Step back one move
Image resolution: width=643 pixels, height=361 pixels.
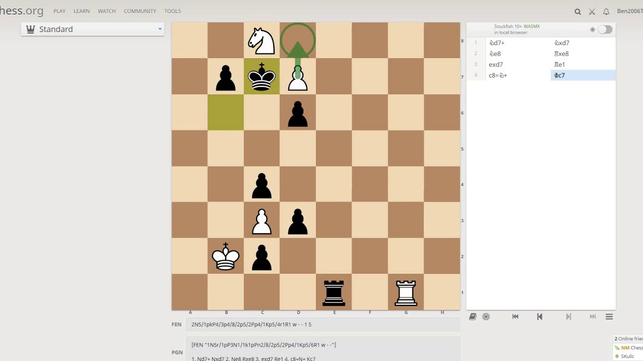coord(540,317)
